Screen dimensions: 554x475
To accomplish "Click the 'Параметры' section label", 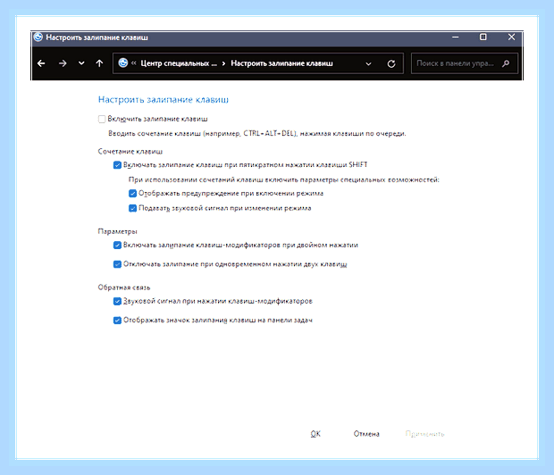I will pos(117,231).
